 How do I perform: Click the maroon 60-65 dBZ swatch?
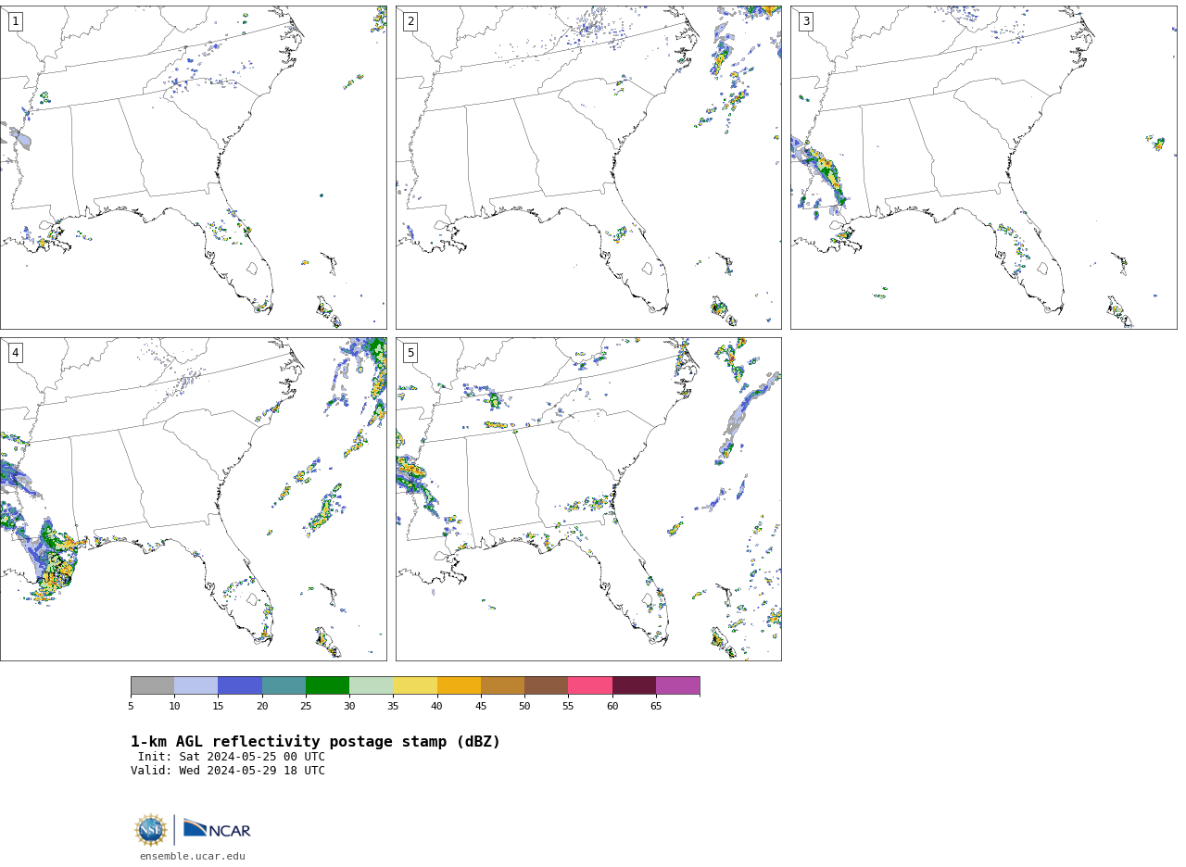[634, 685]
